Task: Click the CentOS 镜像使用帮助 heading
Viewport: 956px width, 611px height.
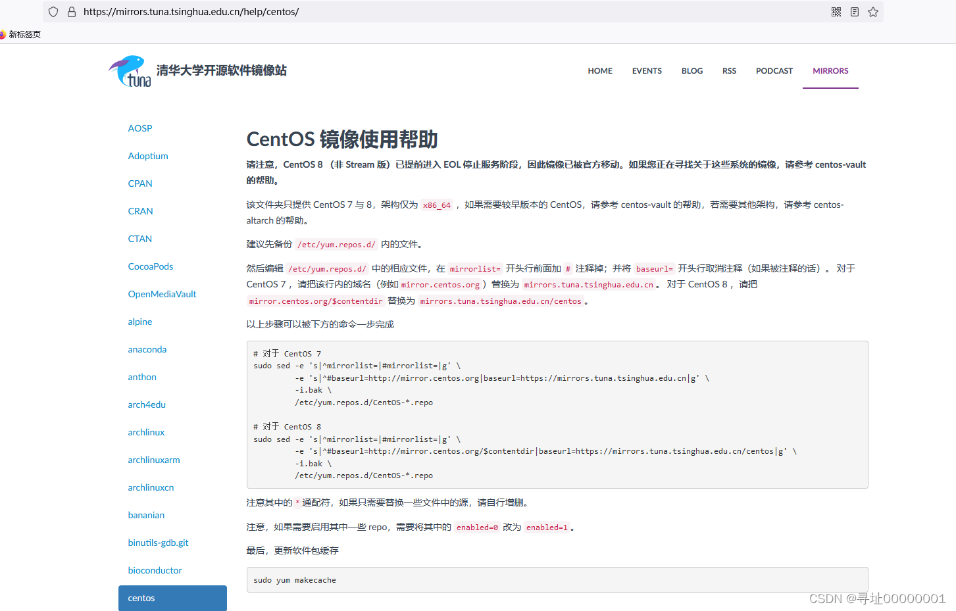Action: coord(342,139)
